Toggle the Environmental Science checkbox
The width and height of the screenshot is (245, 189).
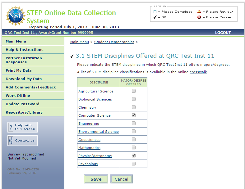click(134, 131)
